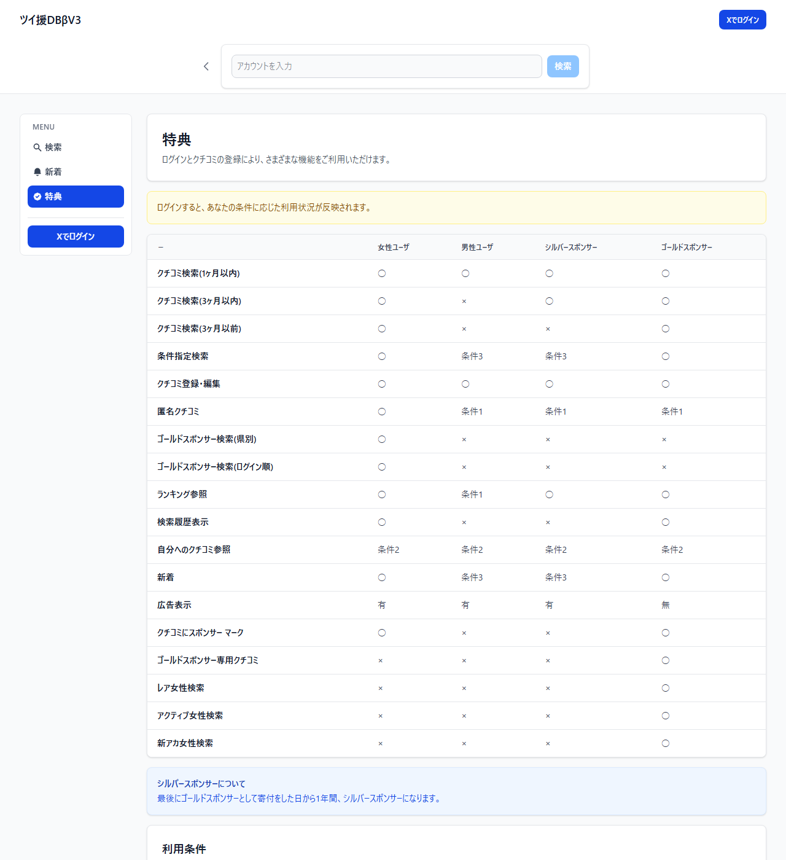786x860 pixels.
Task: Click row label クチコミ検索(1ヶ月以内)
Action: [198, 273]
